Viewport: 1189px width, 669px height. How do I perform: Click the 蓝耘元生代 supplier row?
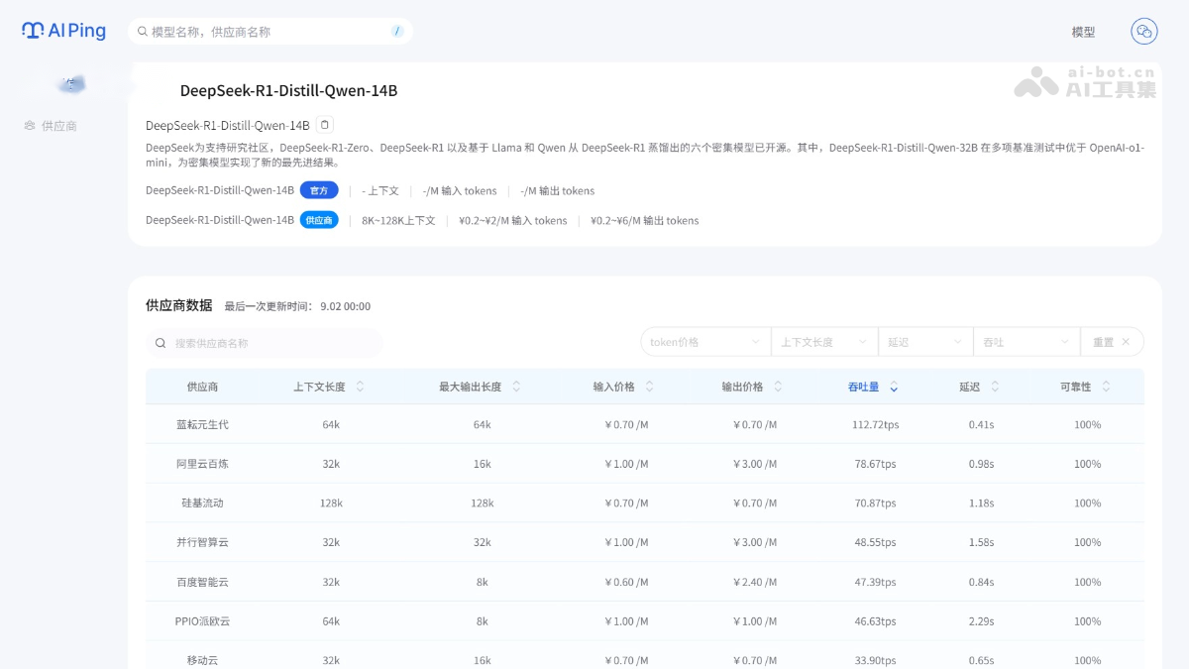(645, 424)
